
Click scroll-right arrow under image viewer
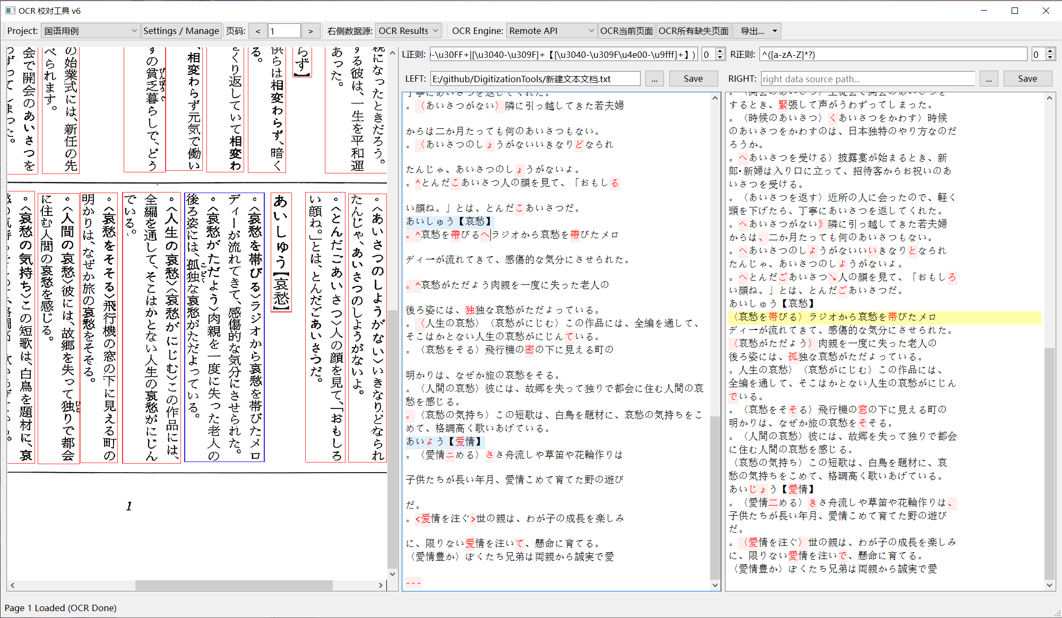381,585
